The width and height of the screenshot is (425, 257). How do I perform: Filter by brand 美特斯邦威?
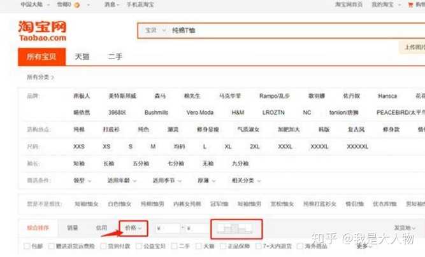click(122, 96)
